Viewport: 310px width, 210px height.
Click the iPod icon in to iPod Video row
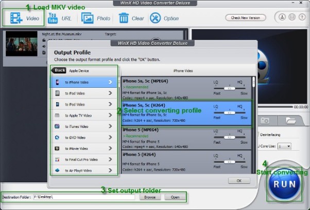(57, 104)
